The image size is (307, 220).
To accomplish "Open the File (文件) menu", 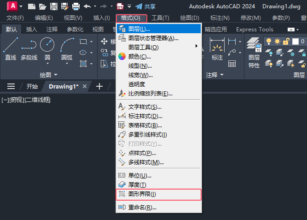I will 15,18.
